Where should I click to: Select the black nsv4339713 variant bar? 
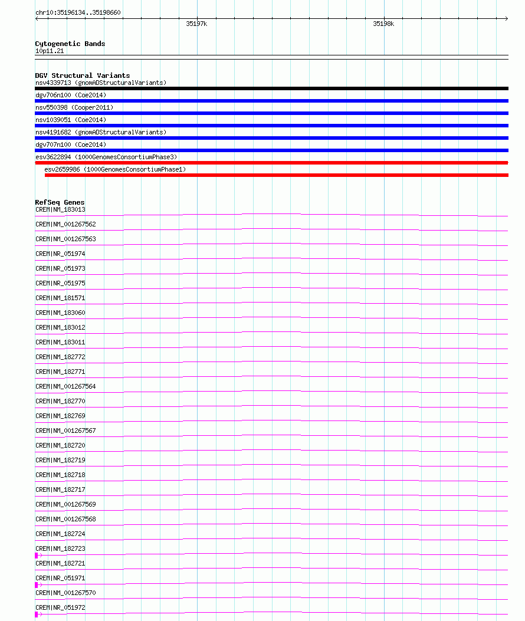click(271, 88)
